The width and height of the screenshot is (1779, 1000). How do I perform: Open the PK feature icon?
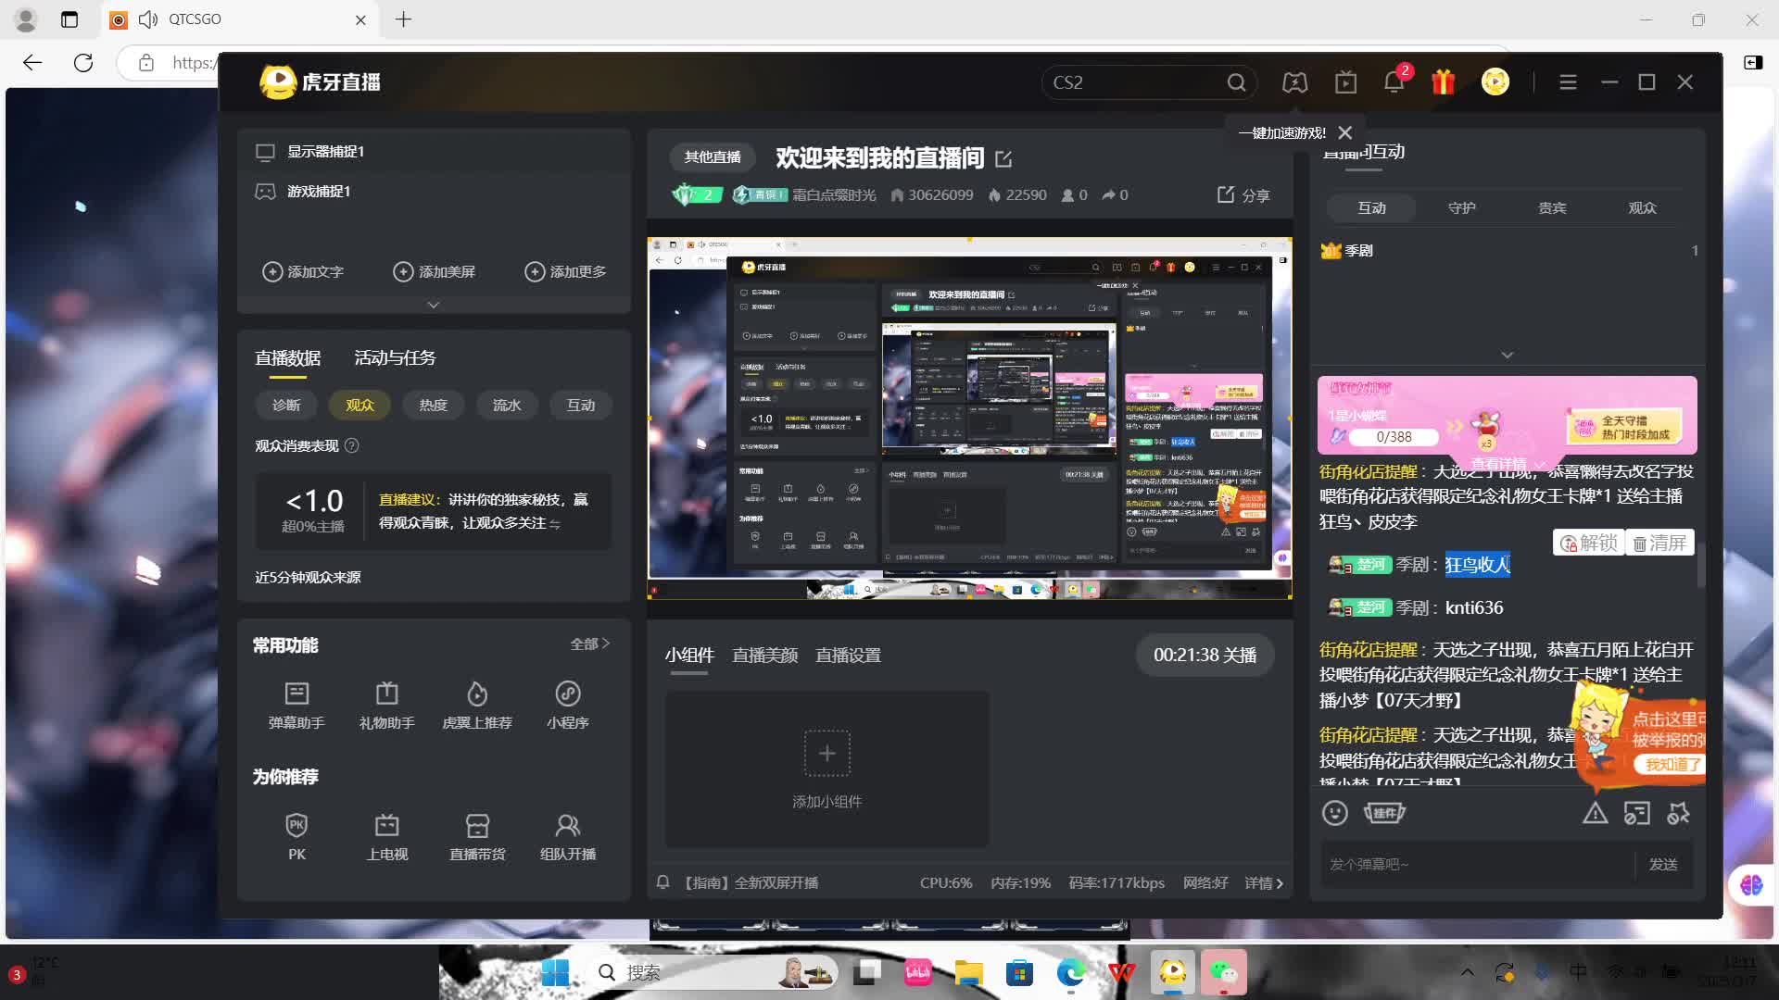296,835
